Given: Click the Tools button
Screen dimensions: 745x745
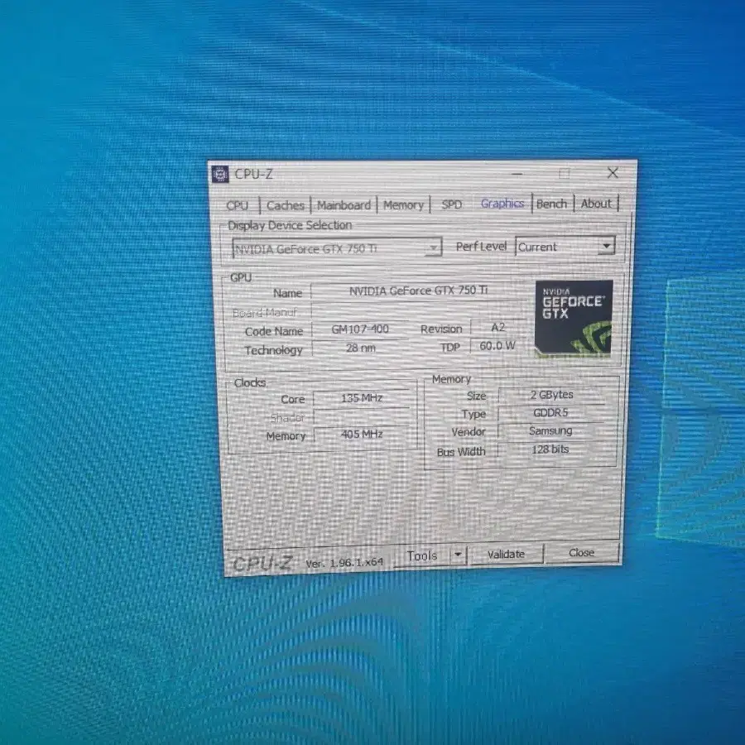Looking at the screenshot, I should tap(422, 555).
